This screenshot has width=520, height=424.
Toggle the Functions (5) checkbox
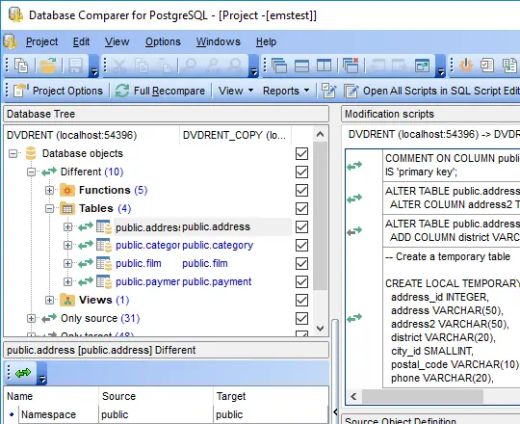pyautogui.click(x=301, y=191)
